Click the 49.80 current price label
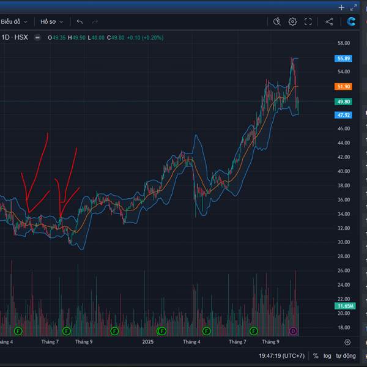The image size is (367, 367). pyautogui.click(x=343, y=102)
